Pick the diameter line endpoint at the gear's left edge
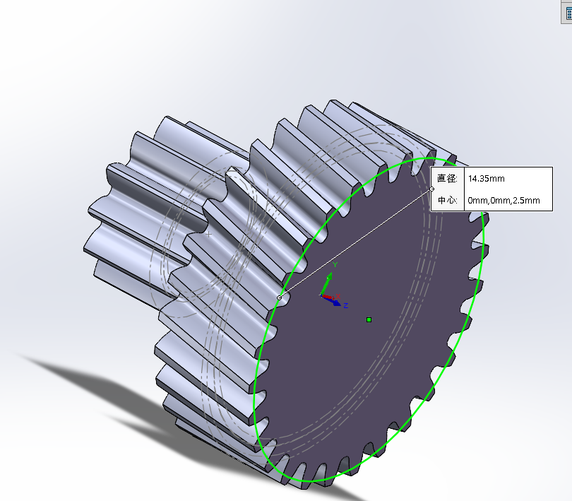572x501 pixels. point(280,297)
